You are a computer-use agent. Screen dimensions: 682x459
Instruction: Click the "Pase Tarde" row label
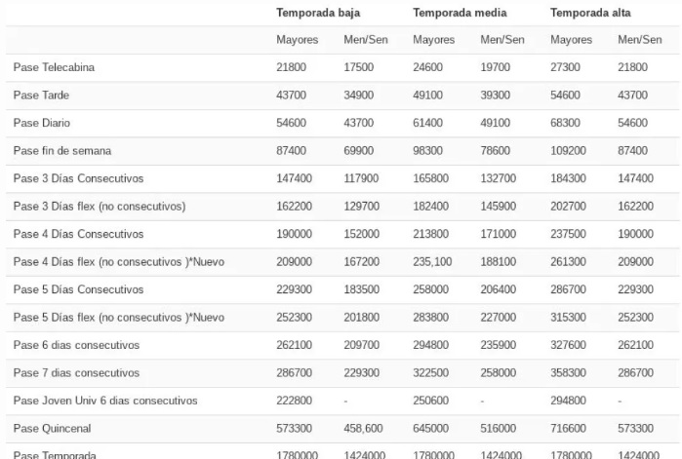(x=41, y=96)
